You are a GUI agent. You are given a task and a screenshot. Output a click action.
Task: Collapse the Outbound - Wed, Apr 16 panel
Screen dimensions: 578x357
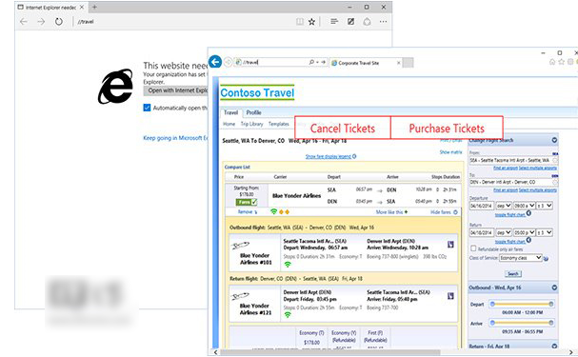(x=554, y=288)
